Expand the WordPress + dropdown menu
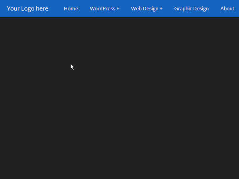The image size is (239, 179). [104, 9]
